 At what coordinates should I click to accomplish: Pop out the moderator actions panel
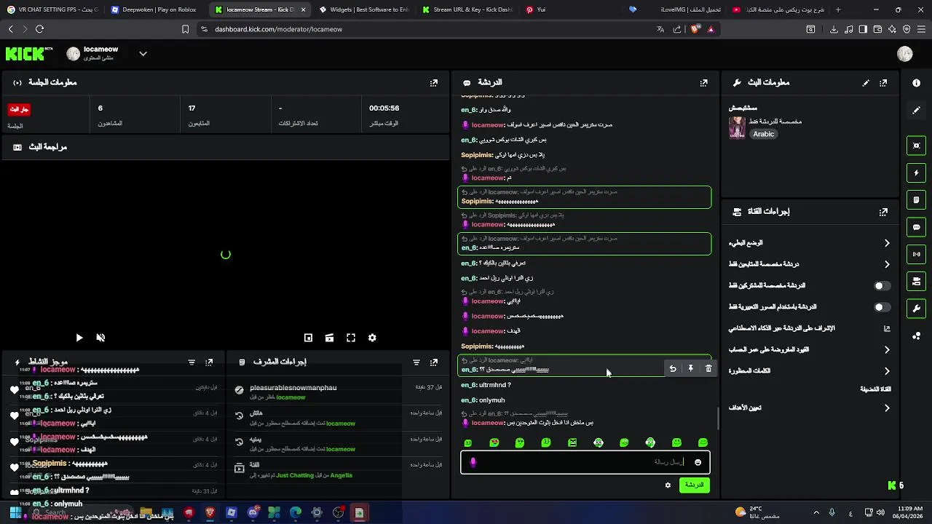coord(434,362)
